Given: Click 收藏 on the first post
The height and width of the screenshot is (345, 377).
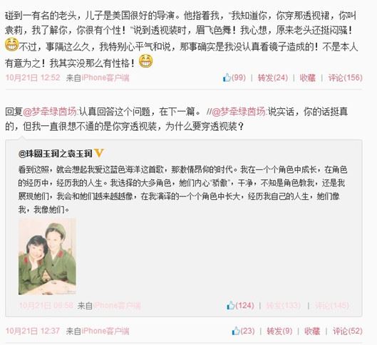Looking at the screenshot, I should pos(307,78).
